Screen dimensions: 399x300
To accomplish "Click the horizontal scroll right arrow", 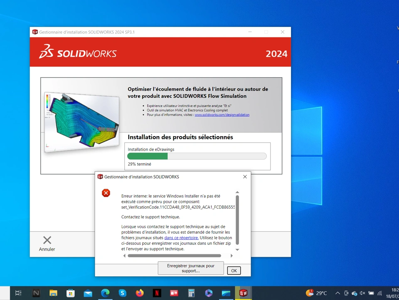I will click(x=232, y=256).
